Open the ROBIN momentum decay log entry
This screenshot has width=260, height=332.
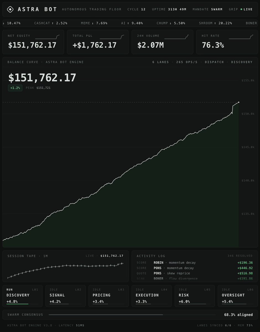coord(195,262)
